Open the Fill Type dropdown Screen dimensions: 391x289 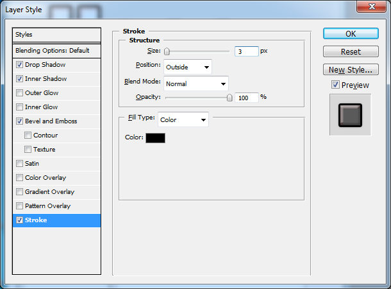coord(183,119)
